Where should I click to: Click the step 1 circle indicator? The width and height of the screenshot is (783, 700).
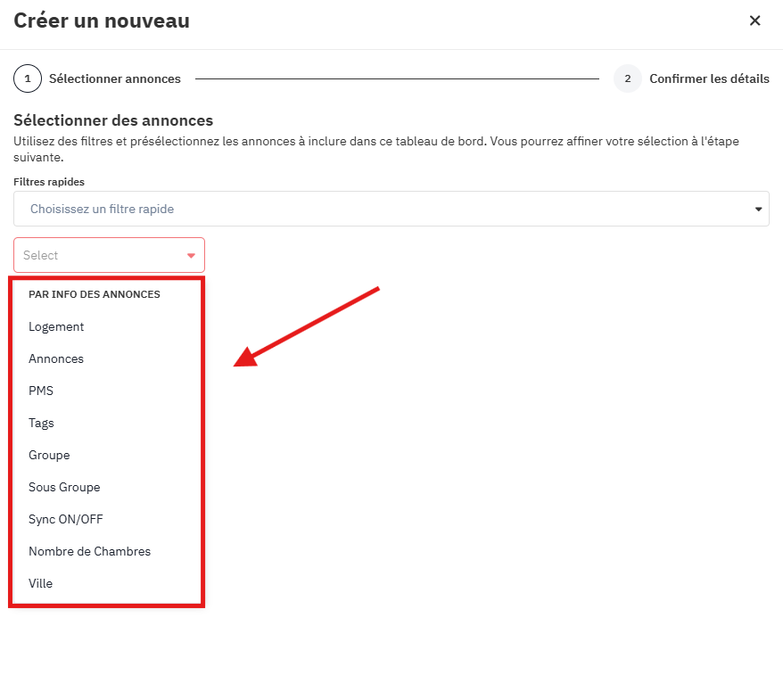click(28, 78)
